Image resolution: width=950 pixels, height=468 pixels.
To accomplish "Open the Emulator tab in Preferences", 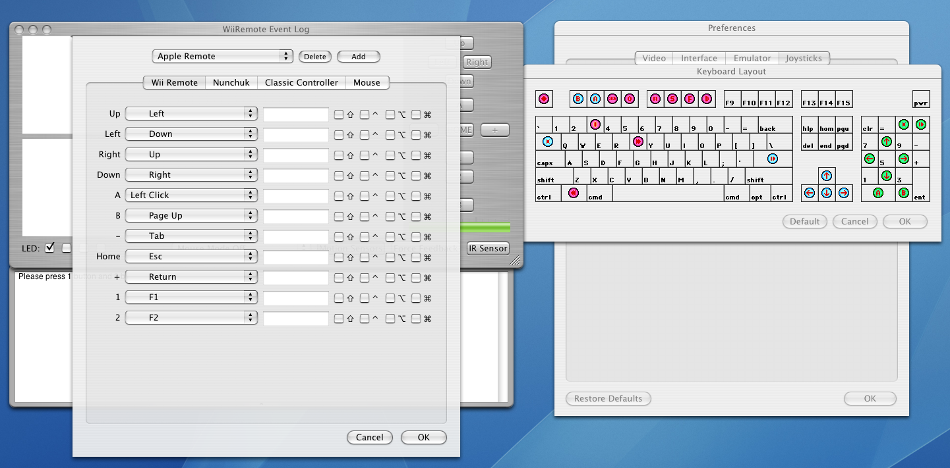I will (752, 59).
